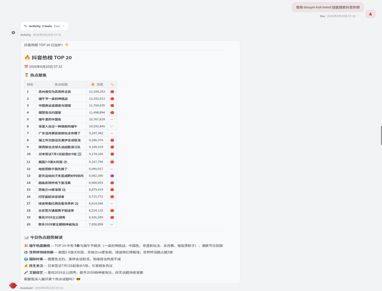The height and width of the screenshot is (291, 382).
Task: Click the "排名" column header
Action: (x=30, y=85)
